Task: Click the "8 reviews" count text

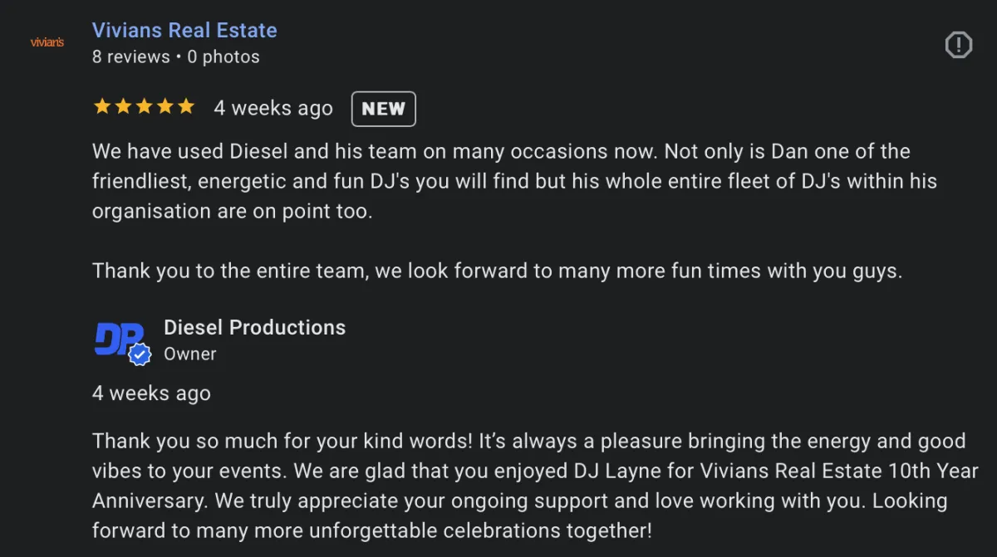Action: pos(130,57)
